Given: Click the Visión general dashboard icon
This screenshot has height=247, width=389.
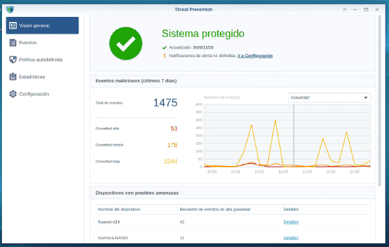Looking at the screenshot, I should click(x=13, y=25).
